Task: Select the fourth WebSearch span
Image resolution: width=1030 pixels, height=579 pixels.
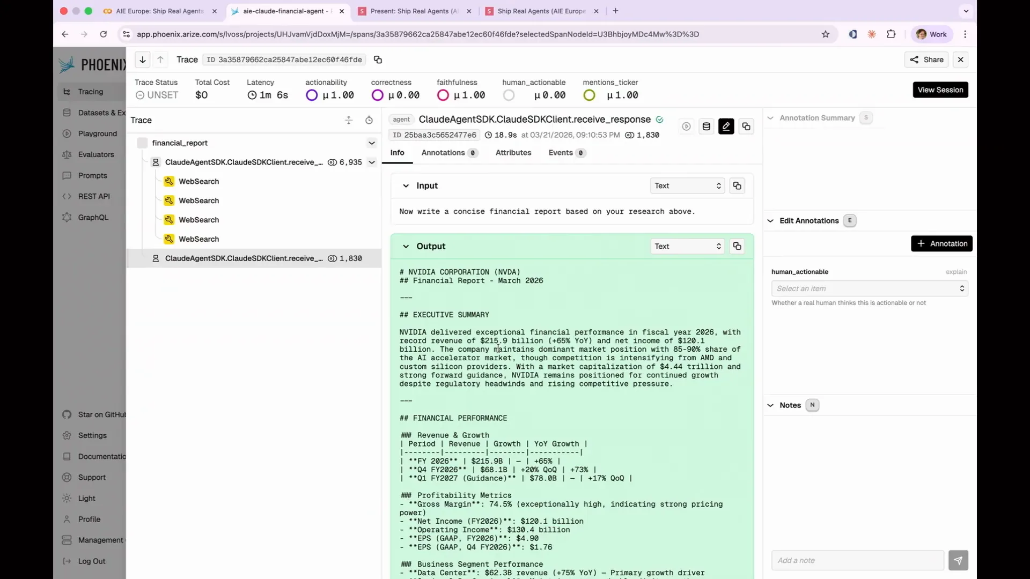Action: click(198, 239)
